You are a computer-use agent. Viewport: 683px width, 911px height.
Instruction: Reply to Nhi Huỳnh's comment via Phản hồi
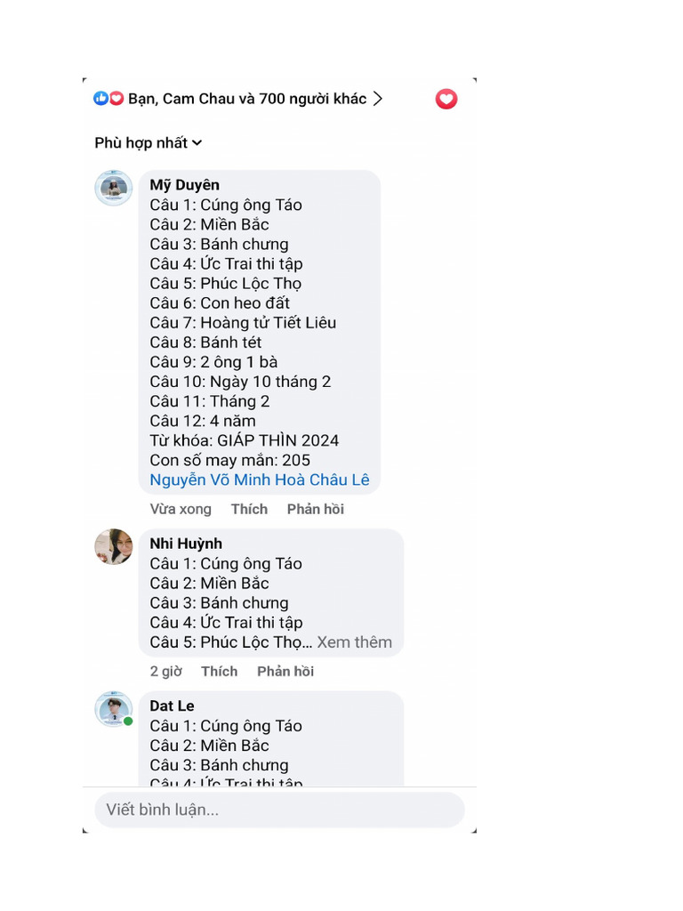point(285,671)
